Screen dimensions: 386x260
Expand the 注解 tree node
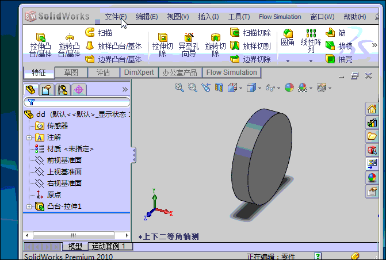click(x=29, y=137)
